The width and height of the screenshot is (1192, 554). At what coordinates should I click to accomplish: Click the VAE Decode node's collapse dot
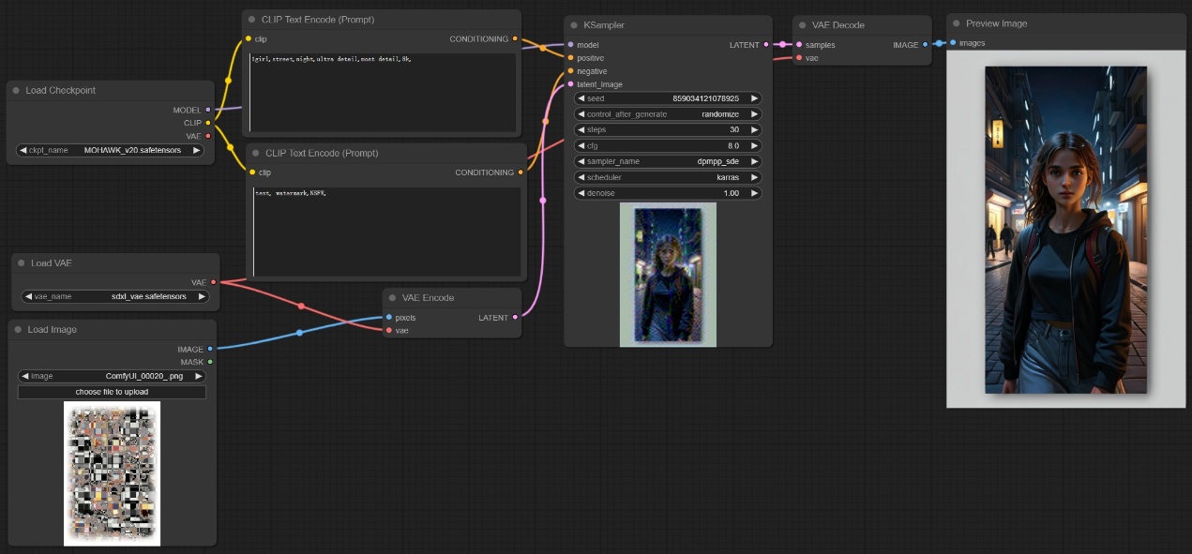click(804, 25)
